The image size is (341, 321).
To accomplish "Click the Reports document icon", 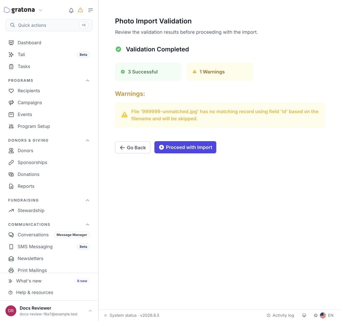I will [x=11, y=186].
